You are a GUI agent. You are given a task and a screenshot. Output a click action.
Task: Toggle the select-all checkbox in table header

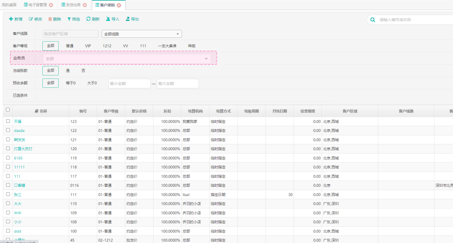8,110
